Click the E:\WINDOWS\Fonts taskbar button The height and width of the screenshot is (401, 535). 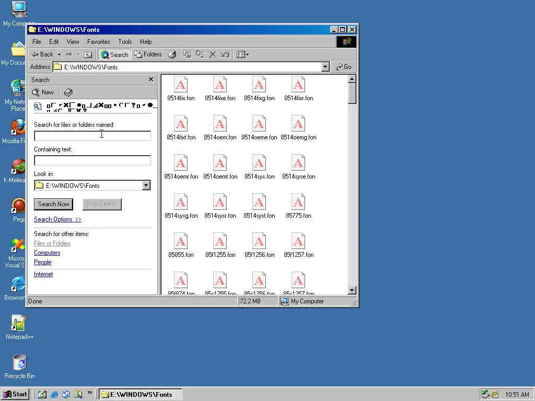[141, 395]
